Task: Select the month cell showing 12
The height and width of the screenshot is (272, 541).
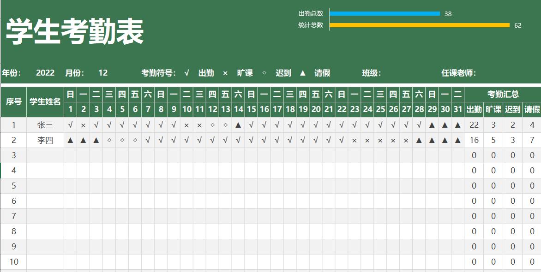Action: 103,73
